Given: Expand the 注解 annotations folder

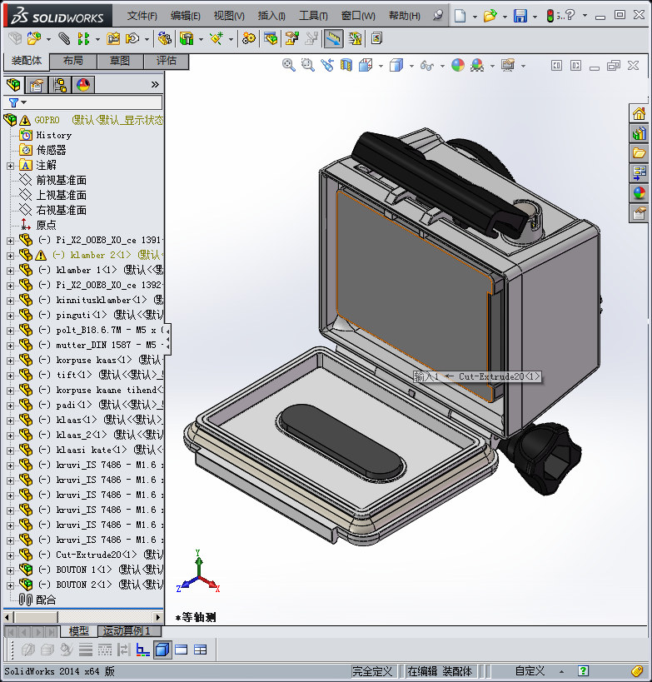Looking at the screenshot, I should [10, 166].
